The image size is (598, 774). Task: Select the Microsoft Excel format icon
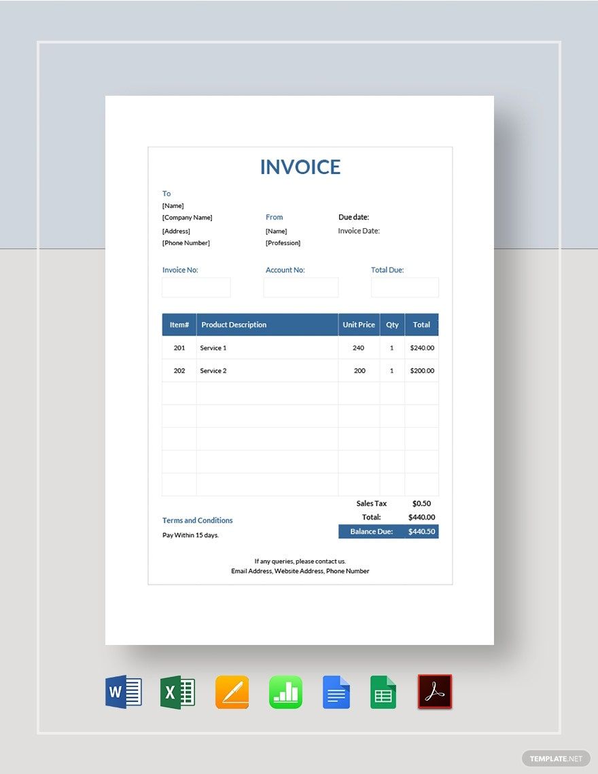coord(177,691)
